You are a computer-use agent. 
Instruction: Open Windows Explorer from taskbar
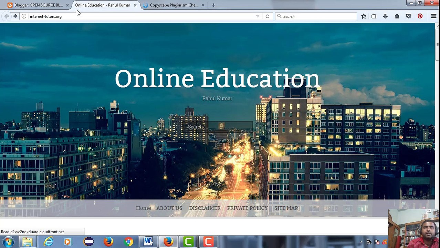click(28, 241)
